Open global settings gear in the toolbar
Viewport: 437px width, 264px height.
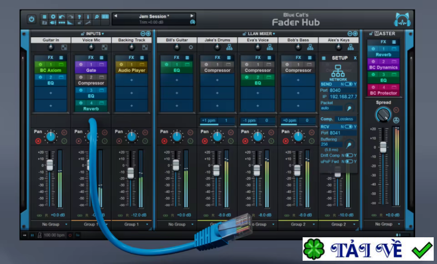53,17
